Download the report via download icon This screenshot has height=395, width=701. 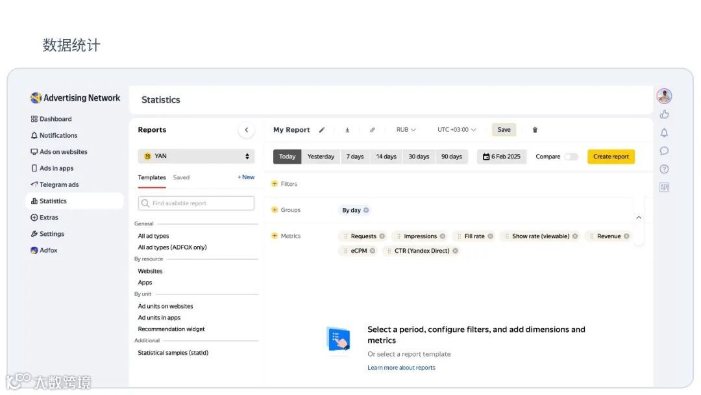(x=347, y=130)
